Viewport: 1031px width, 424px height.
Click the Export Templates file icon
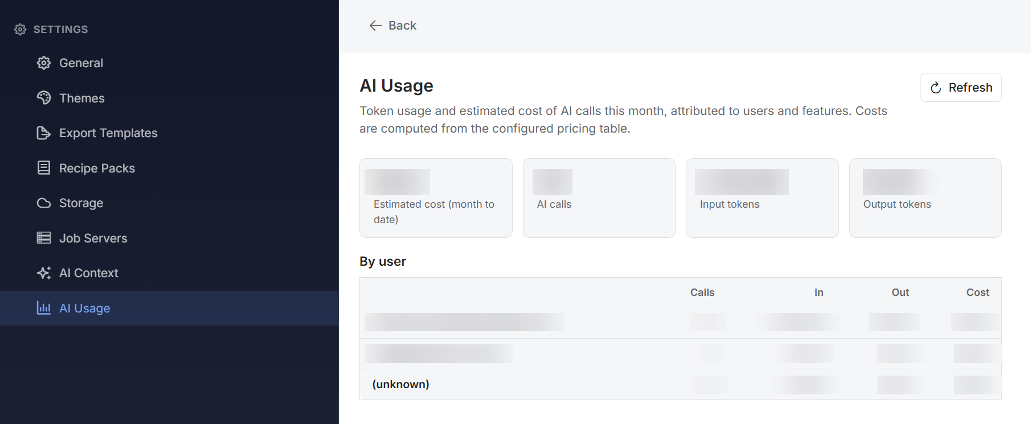click(x=44, y=133)
